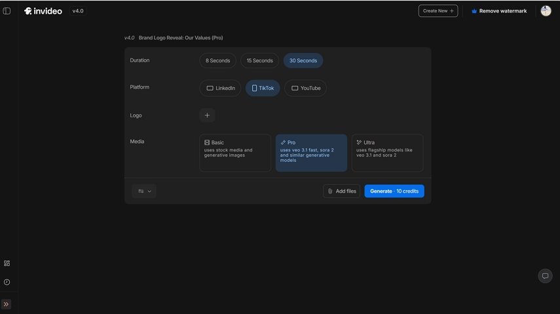Choose TikTok as the platform
Screen dimensions: 560x314
pyautogui.click(x=263, y=88)
